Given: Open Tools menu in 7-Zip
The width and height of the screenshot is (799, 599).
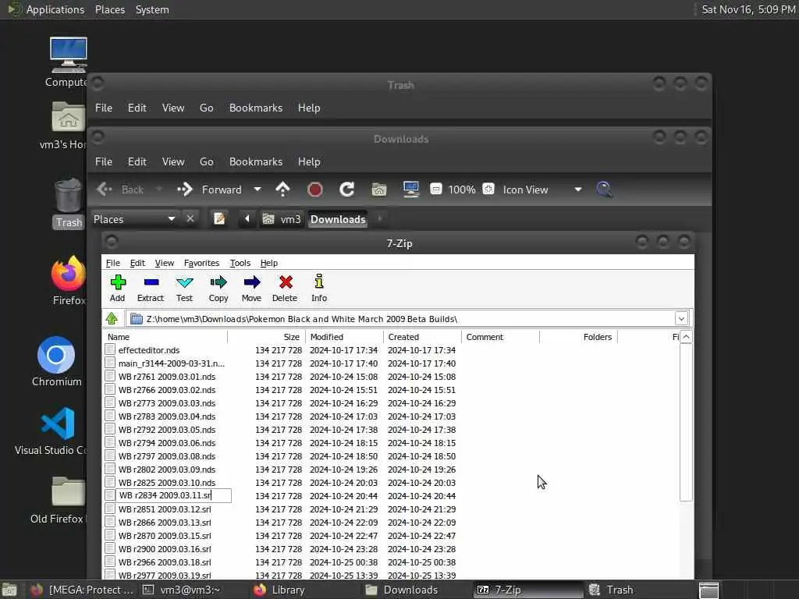Looking at the screenshot, I should tap(240, 263).
